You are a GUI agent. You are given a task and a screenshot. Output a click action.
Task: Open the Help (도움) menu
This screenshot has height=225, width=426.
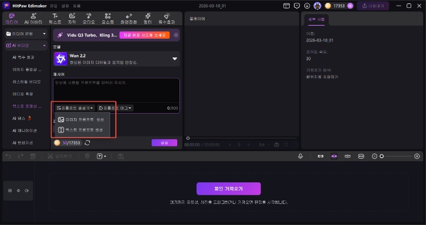(77, 6)
